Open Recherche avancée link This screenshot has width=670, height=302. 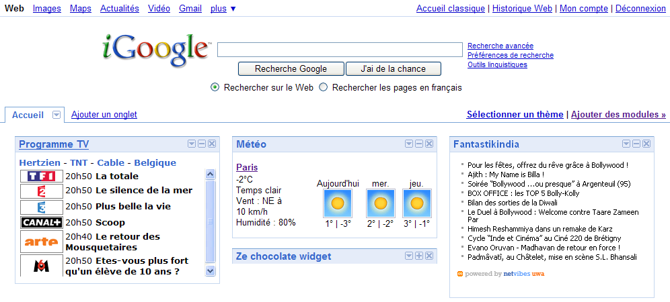[x=500, y=46]
